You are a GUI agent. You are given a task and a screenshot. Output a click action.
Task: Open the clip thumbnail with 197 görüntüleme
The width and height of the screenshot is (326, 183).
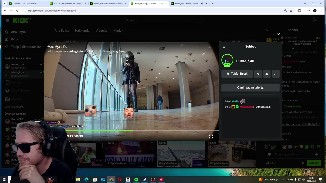pyautogui.click(x=232, y=154)
